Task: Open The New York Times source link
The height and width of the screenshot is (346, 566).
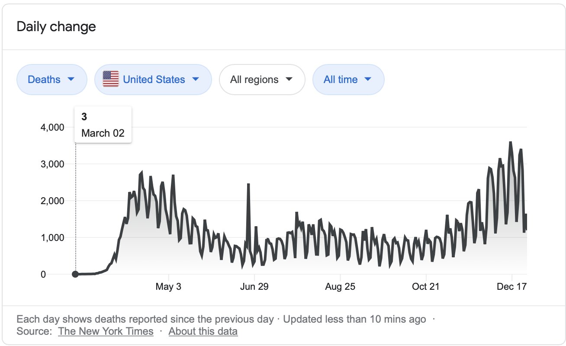Action: click(x=106, y=331)
